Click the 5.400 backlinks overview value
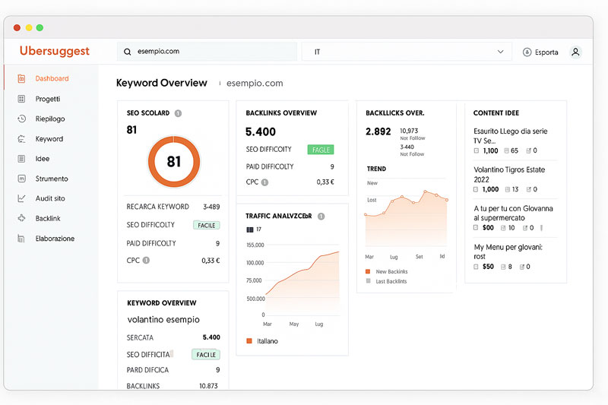 pos(260,131)
